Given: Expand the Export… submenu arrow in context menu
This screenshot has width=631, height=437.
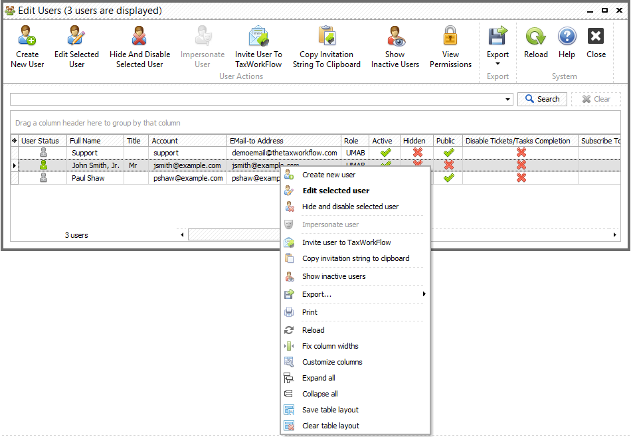Looking at the screenshot, I should click(x=424, y=294).
